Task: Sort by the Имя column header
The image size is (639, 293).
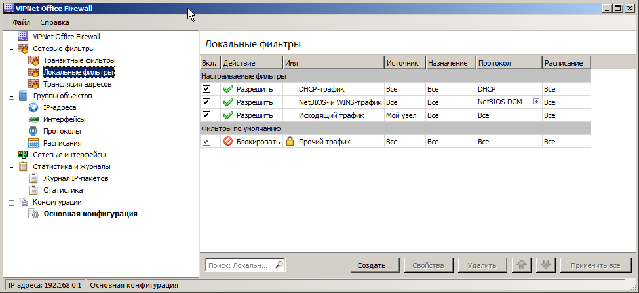Action: [x=334, y=63]
